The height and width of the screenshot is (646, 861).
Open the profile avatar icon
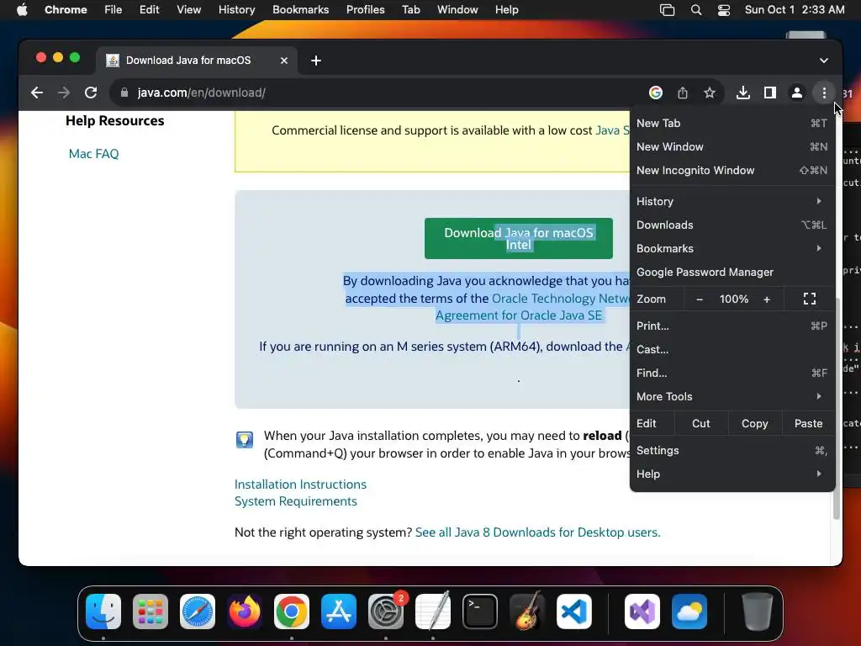[797, 93]
